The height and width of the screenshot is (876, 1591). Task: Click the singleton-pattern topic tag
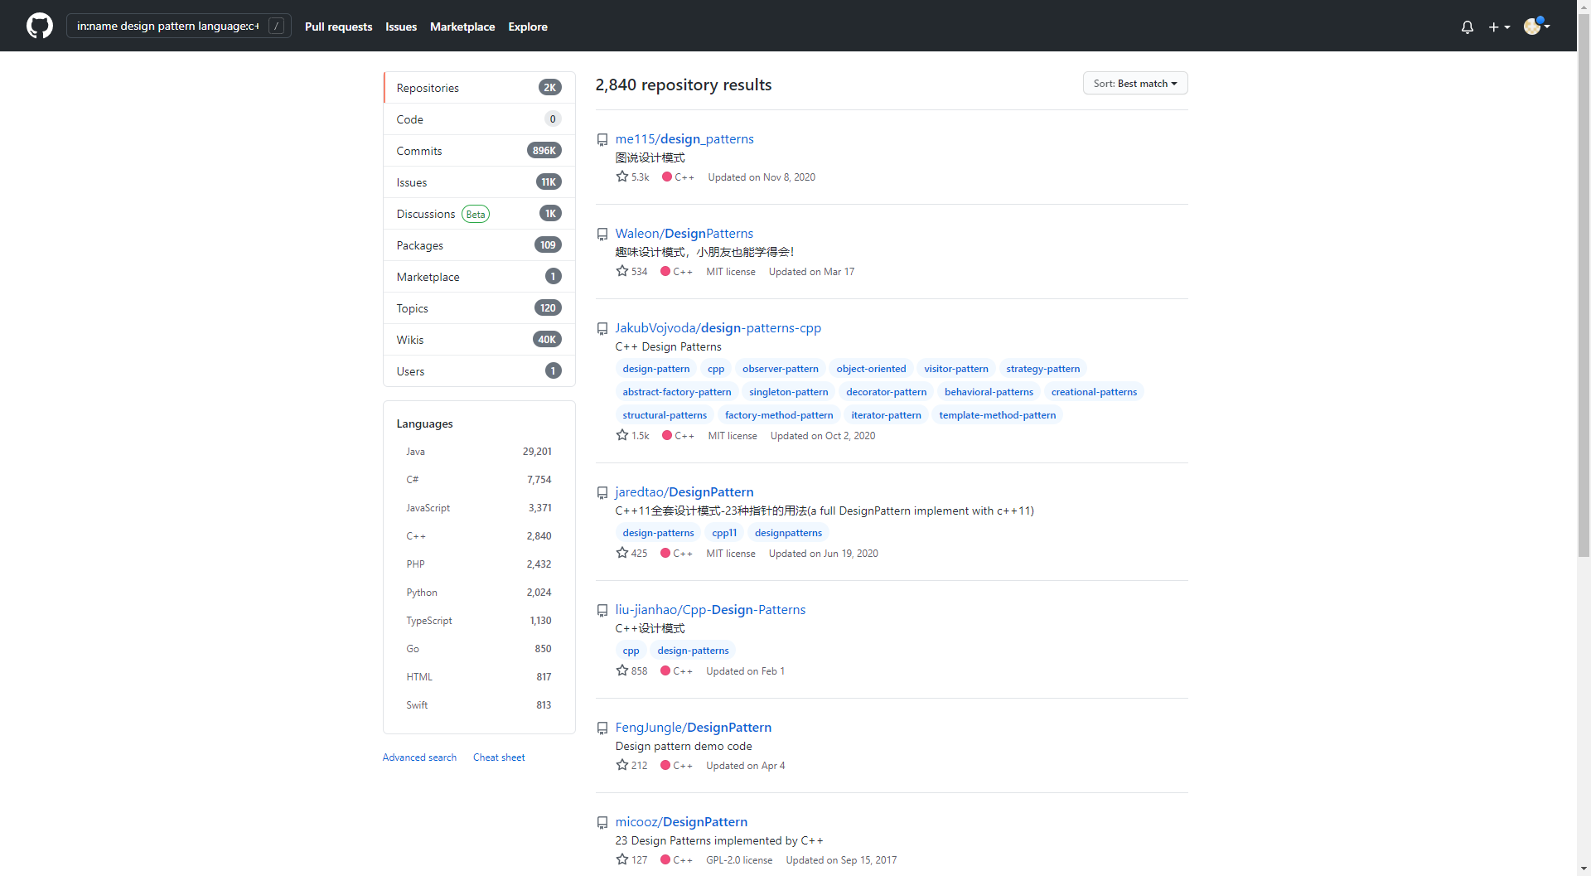788,392
